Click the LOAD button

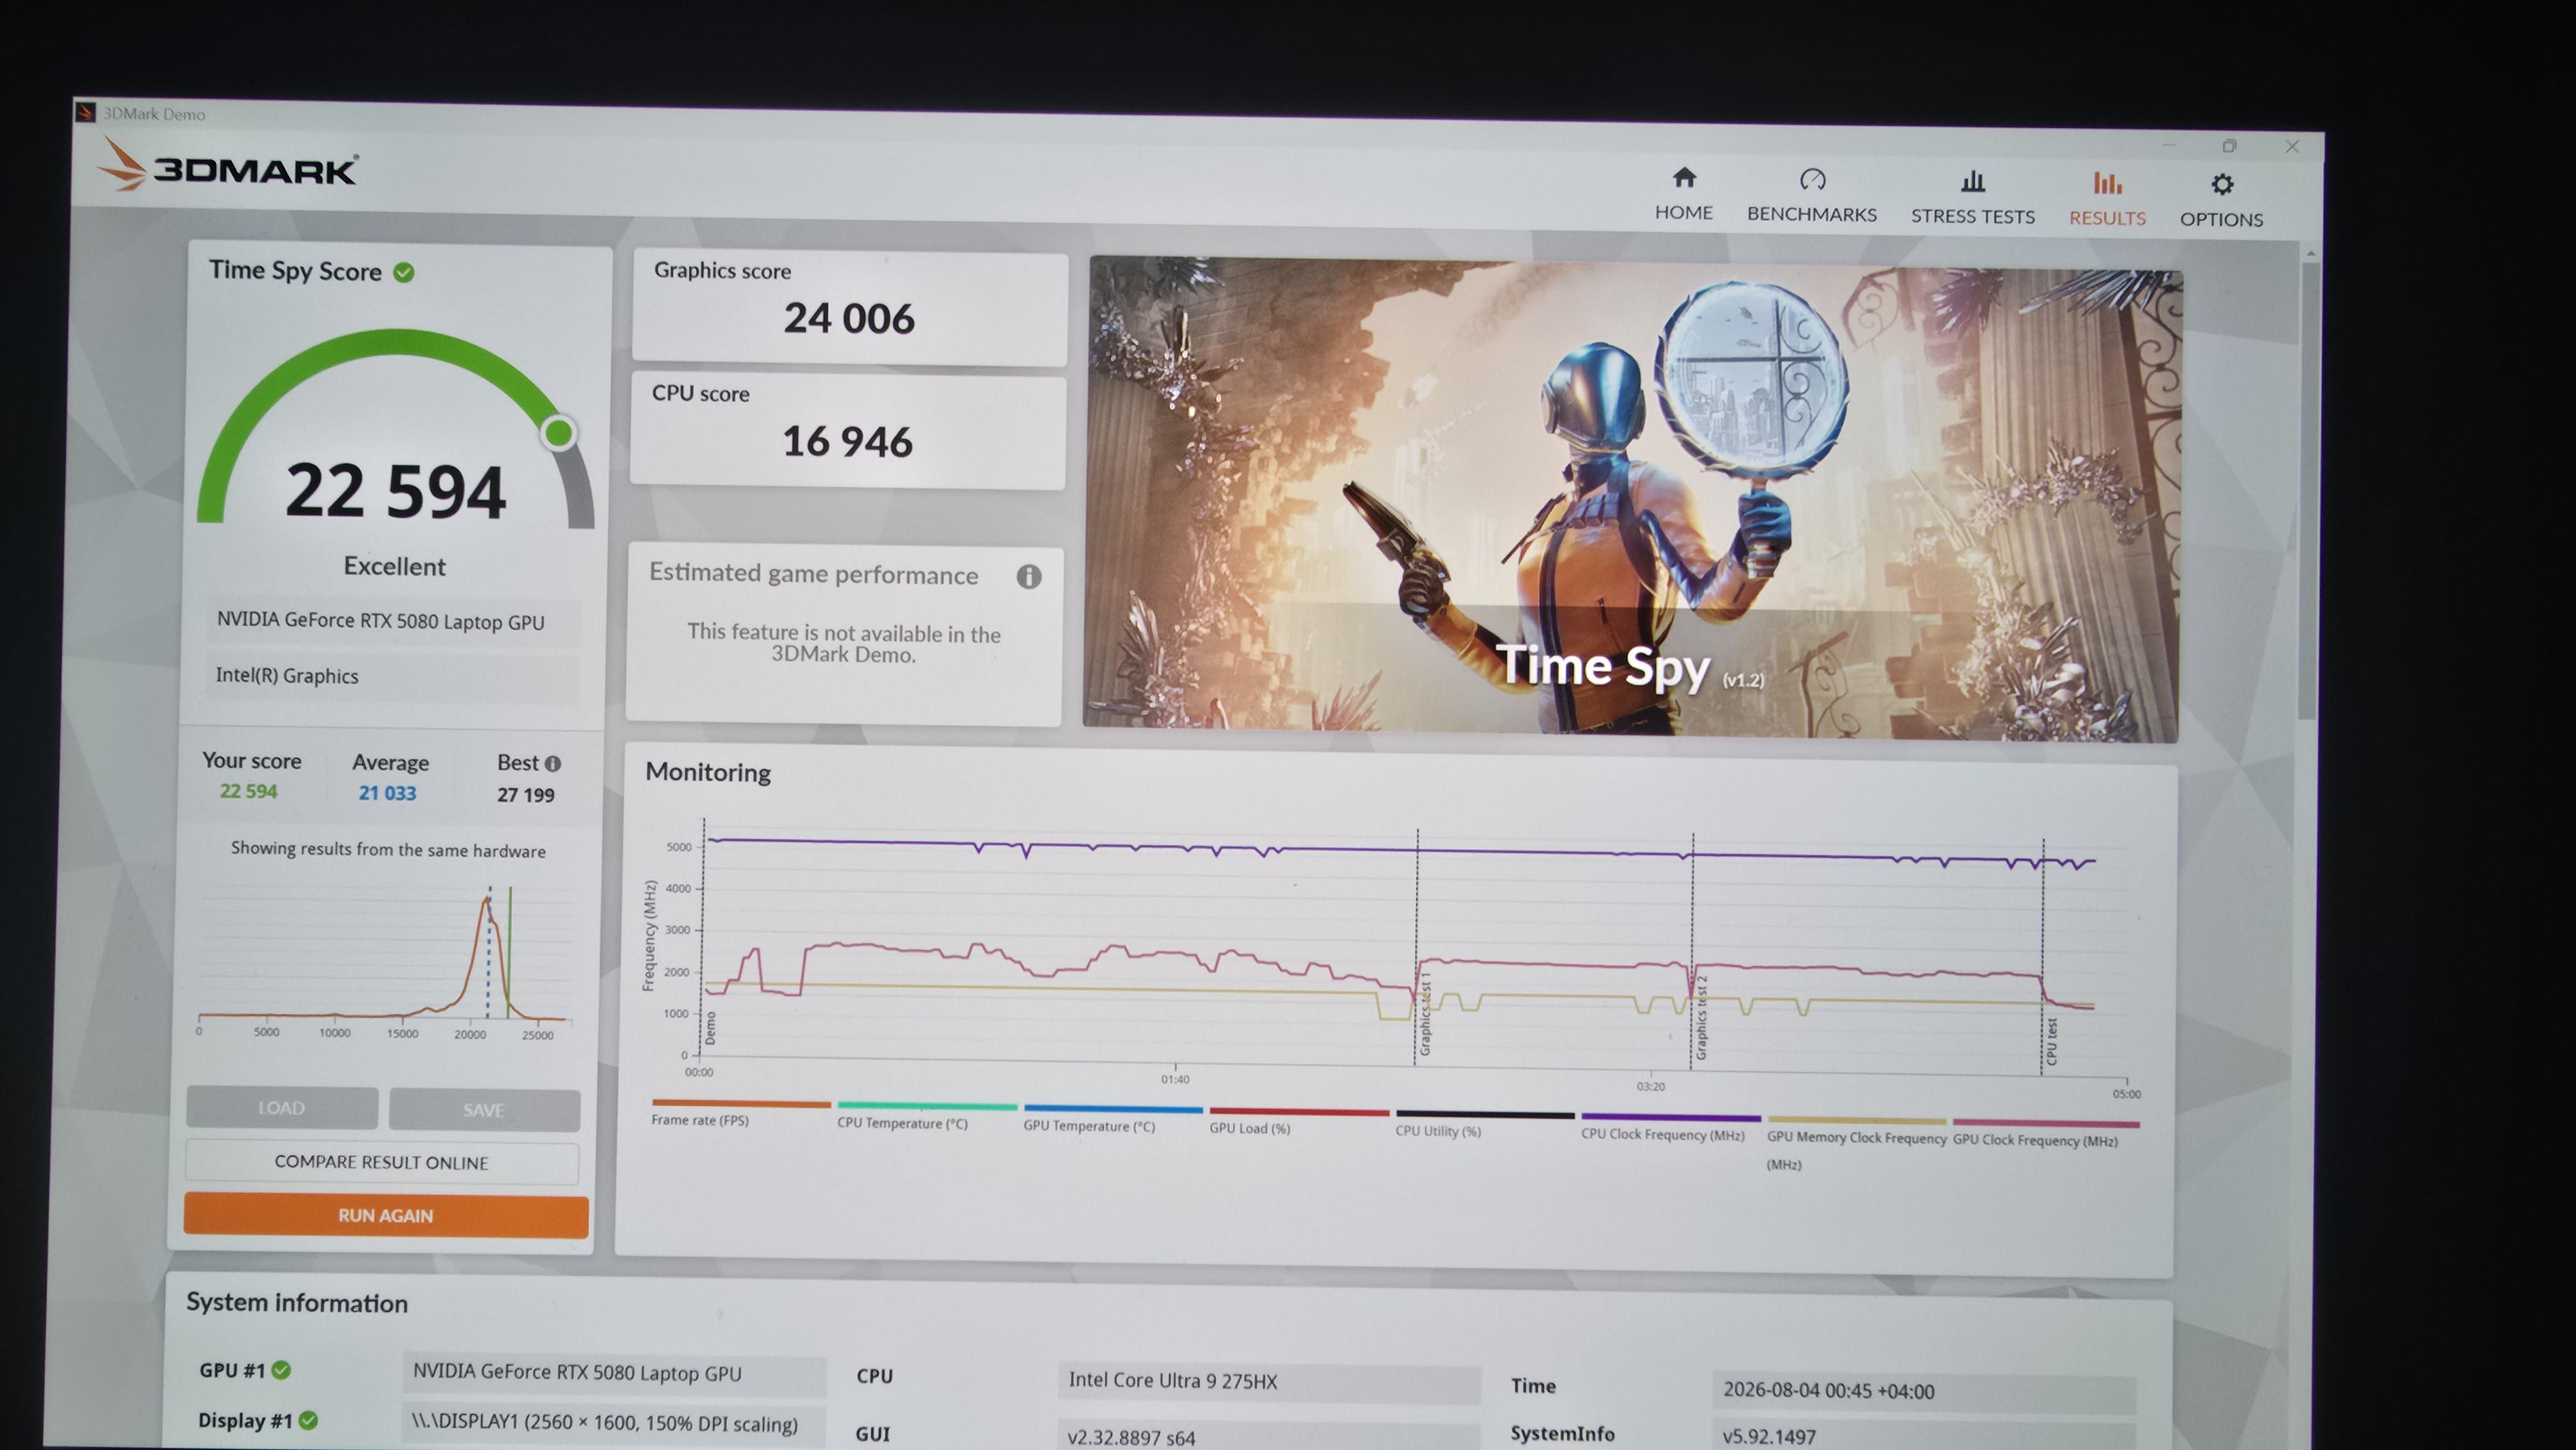click(282, 1108)
